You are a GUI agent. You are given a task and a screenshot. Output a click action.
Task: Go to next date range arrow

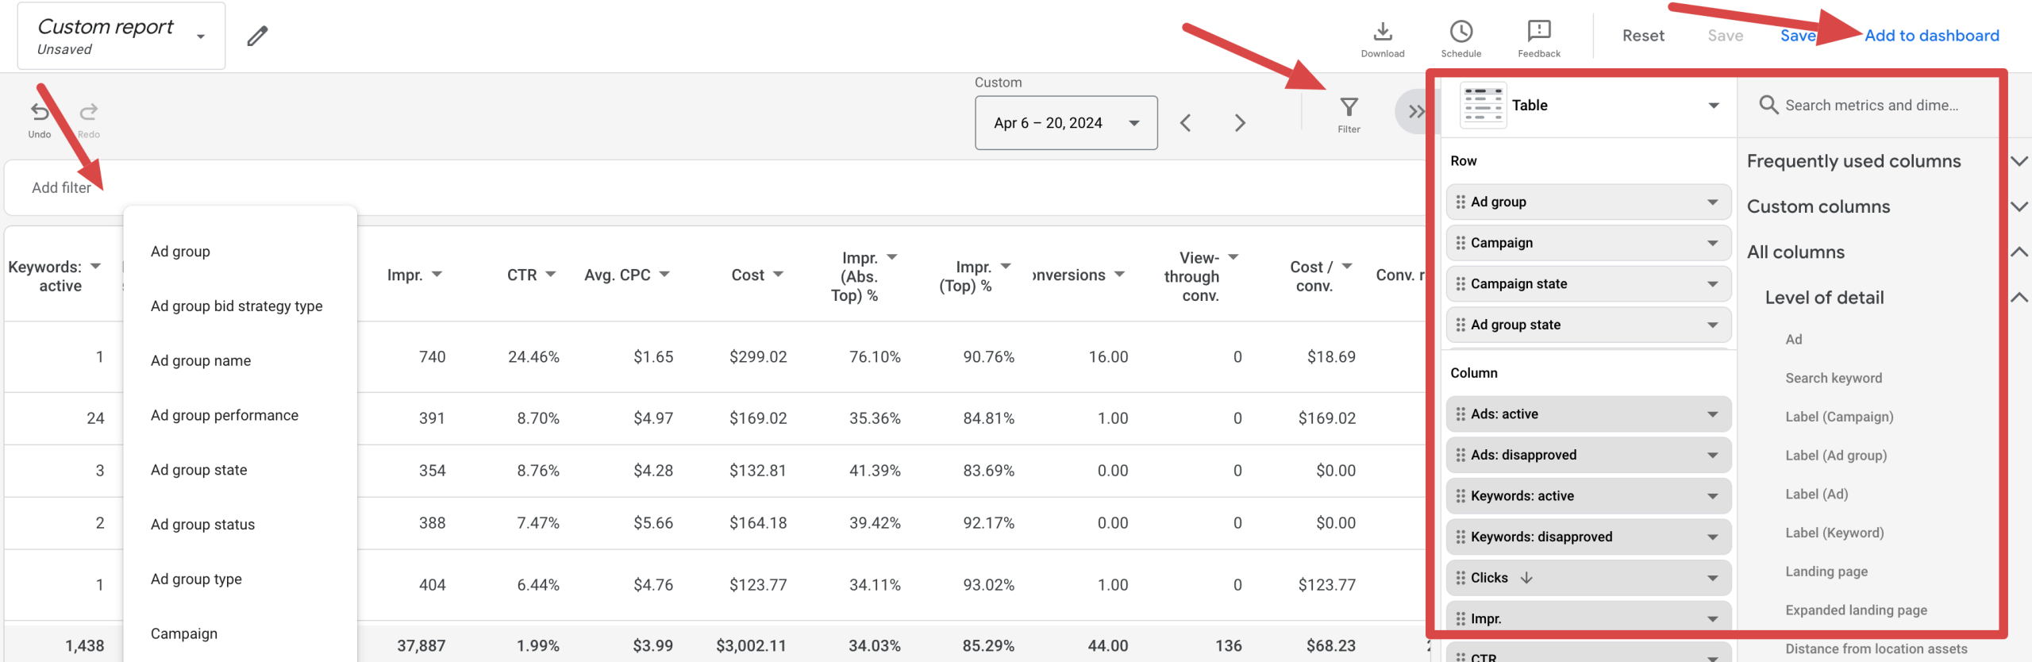pos(1240,123)
